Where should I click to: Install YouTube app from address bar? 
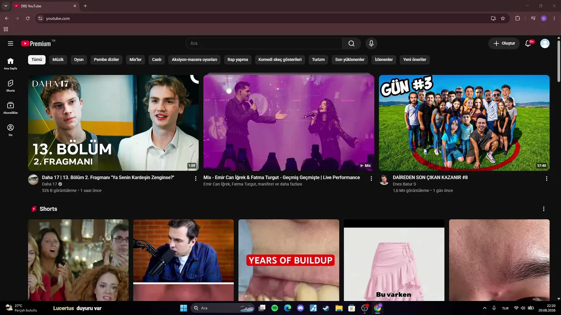click(x=494, y=18)
